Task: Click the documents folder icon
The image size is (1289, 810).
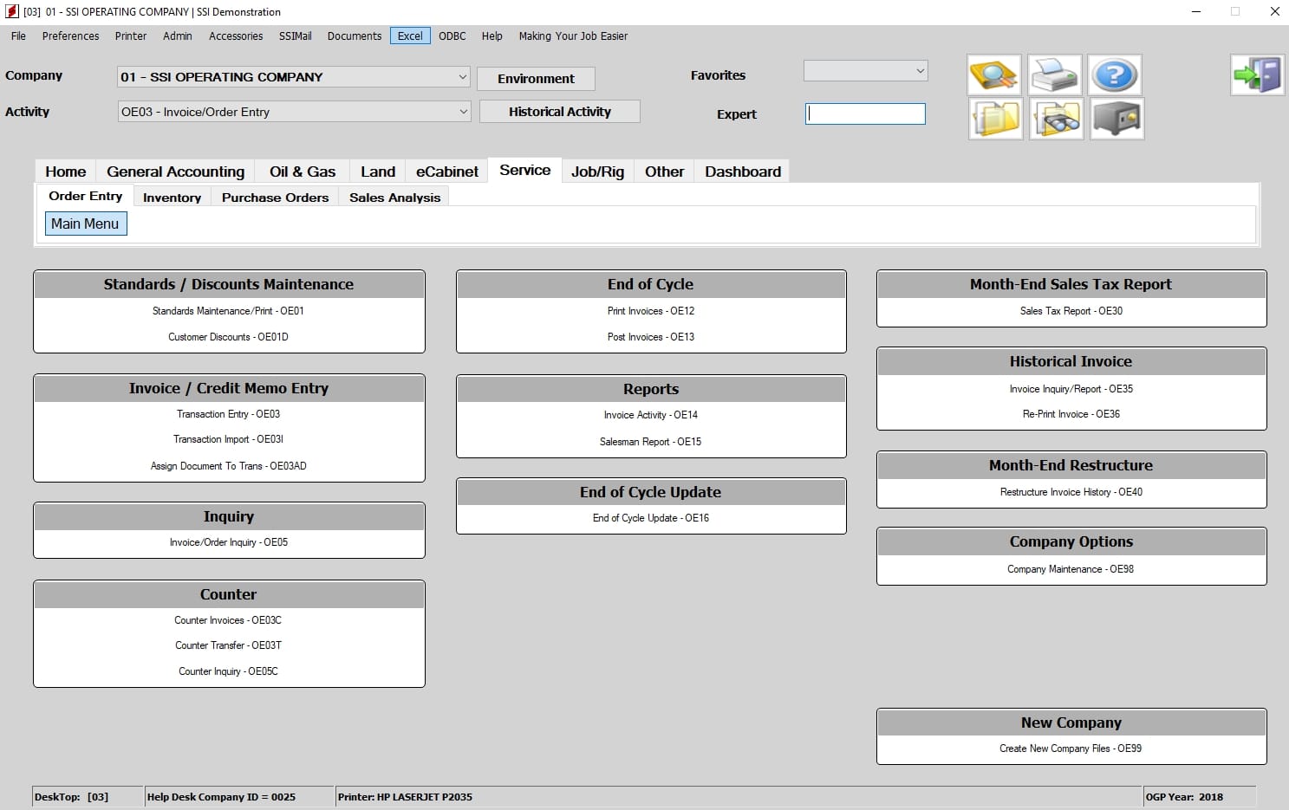Action: (993, 119)
